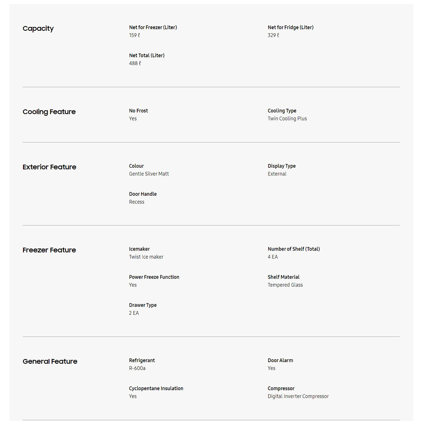Viewport: 421px width, 421px height.
Task: Select the Digital Inverter Compressor text
Action: tap(298, 396)
